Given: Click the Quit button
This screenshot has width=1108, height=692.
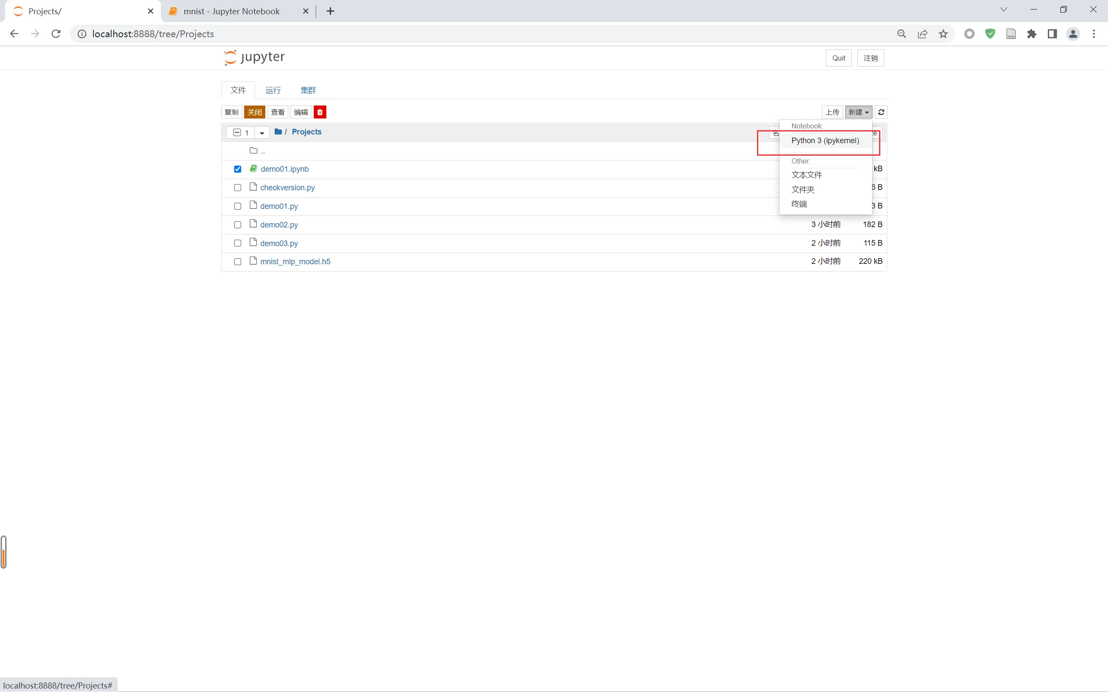Looking at the screenshot, I should pos(838,58).
